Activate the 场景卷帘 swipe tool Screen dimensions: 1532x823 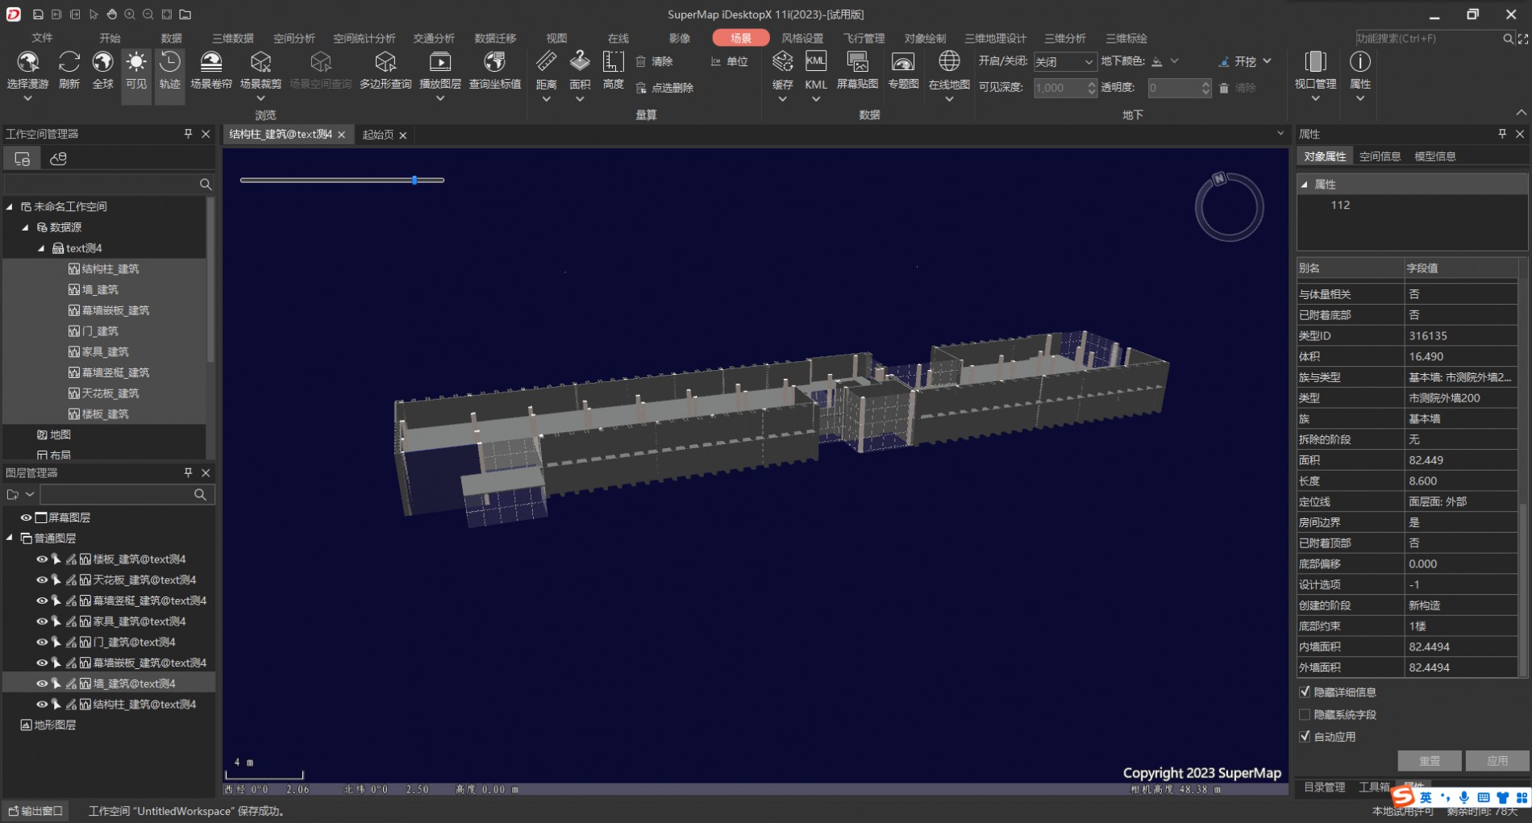point(210,69)
